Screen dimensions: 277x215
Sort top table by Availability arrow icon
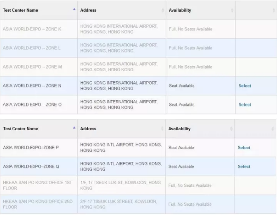232,10
